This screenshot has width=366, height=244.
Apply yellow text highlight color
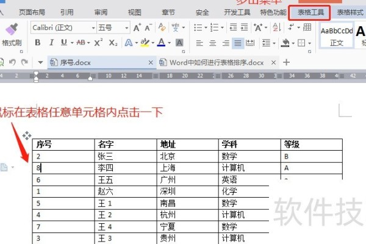pos(145,43)
